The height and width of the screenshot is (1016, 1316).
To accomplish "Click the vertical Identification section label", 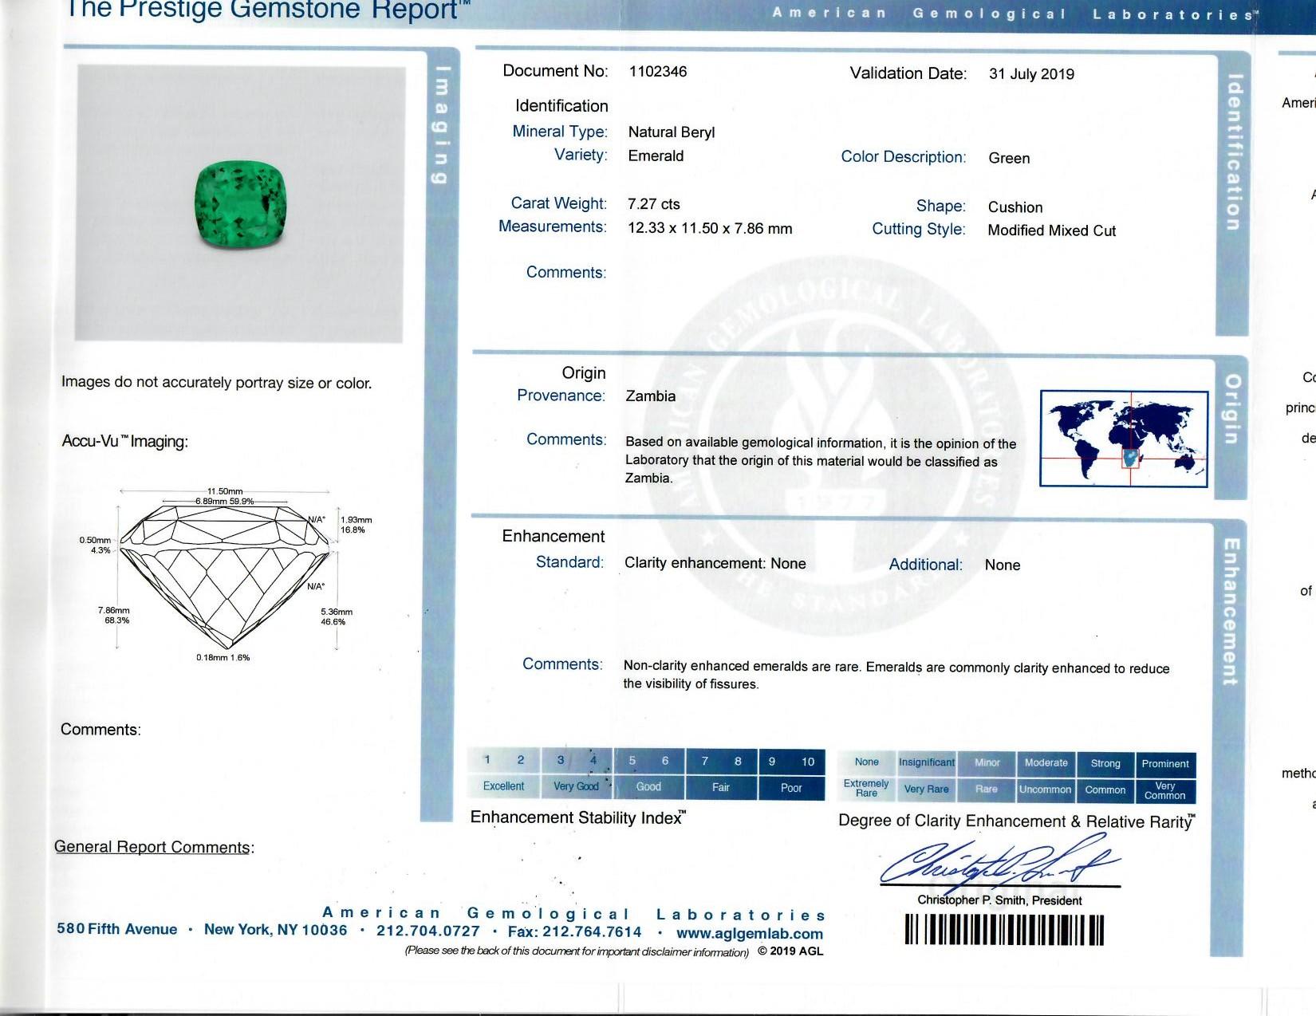I will pos(1234,152).
